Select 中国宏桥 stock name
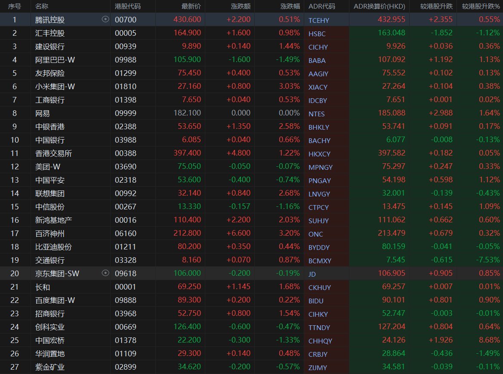This screenshot has height=374, width=503. (50, 340)
